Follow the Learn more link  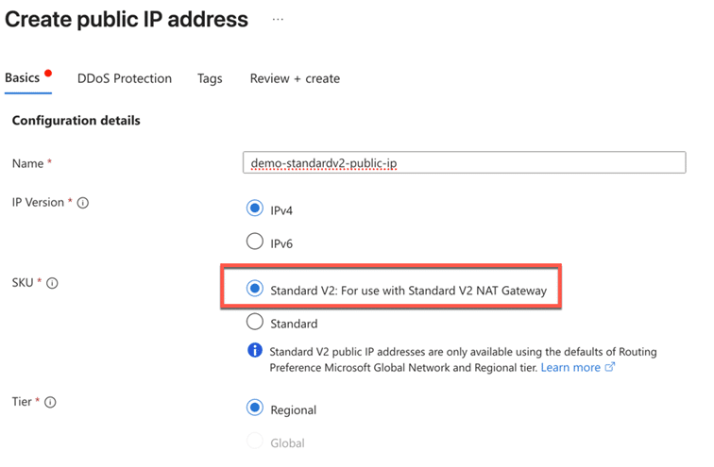(570, 367)
